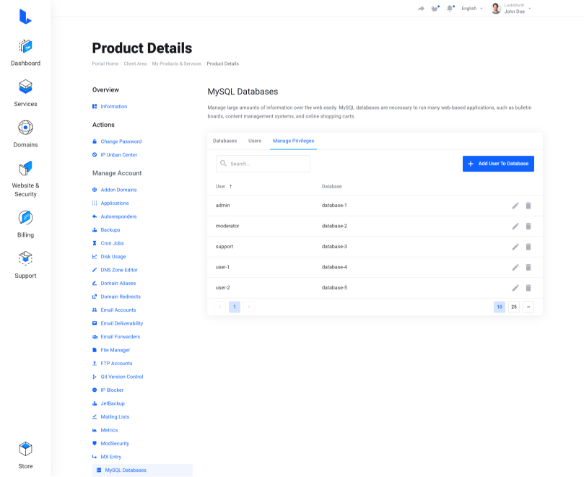Click the User column sort arrow

pyautogui.click(x=230, y=187)
